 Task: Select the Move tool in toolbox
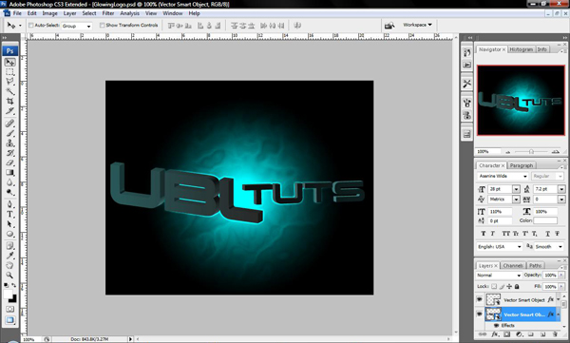9,63
